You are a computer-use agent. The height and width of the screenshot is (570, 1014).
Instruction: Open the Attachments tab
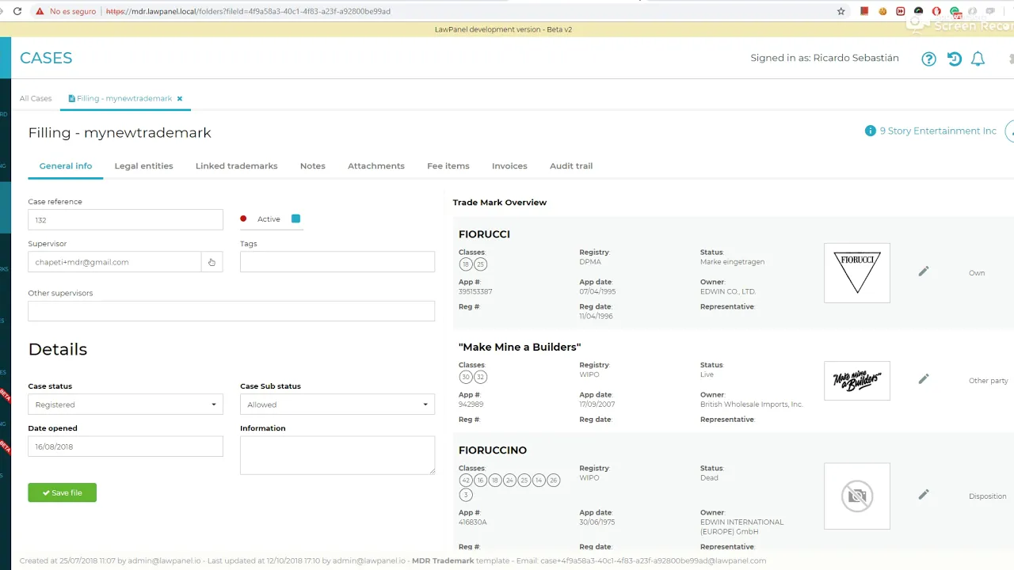point(376,166)
